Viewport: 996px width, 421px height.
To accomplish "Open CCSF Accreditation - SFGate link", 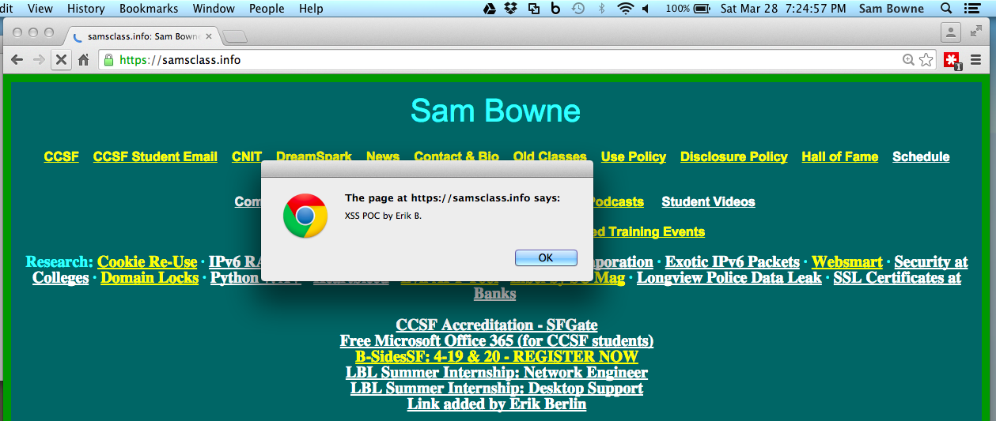I will 497,325.
